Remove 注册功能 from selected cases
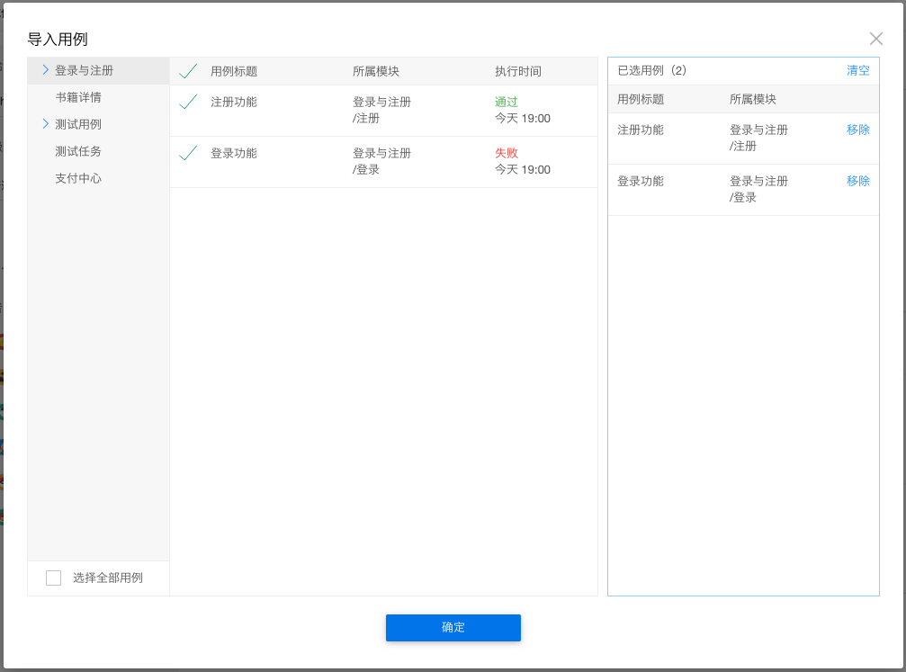The width and height of the screenshot is (906, 672). (857, 130)
